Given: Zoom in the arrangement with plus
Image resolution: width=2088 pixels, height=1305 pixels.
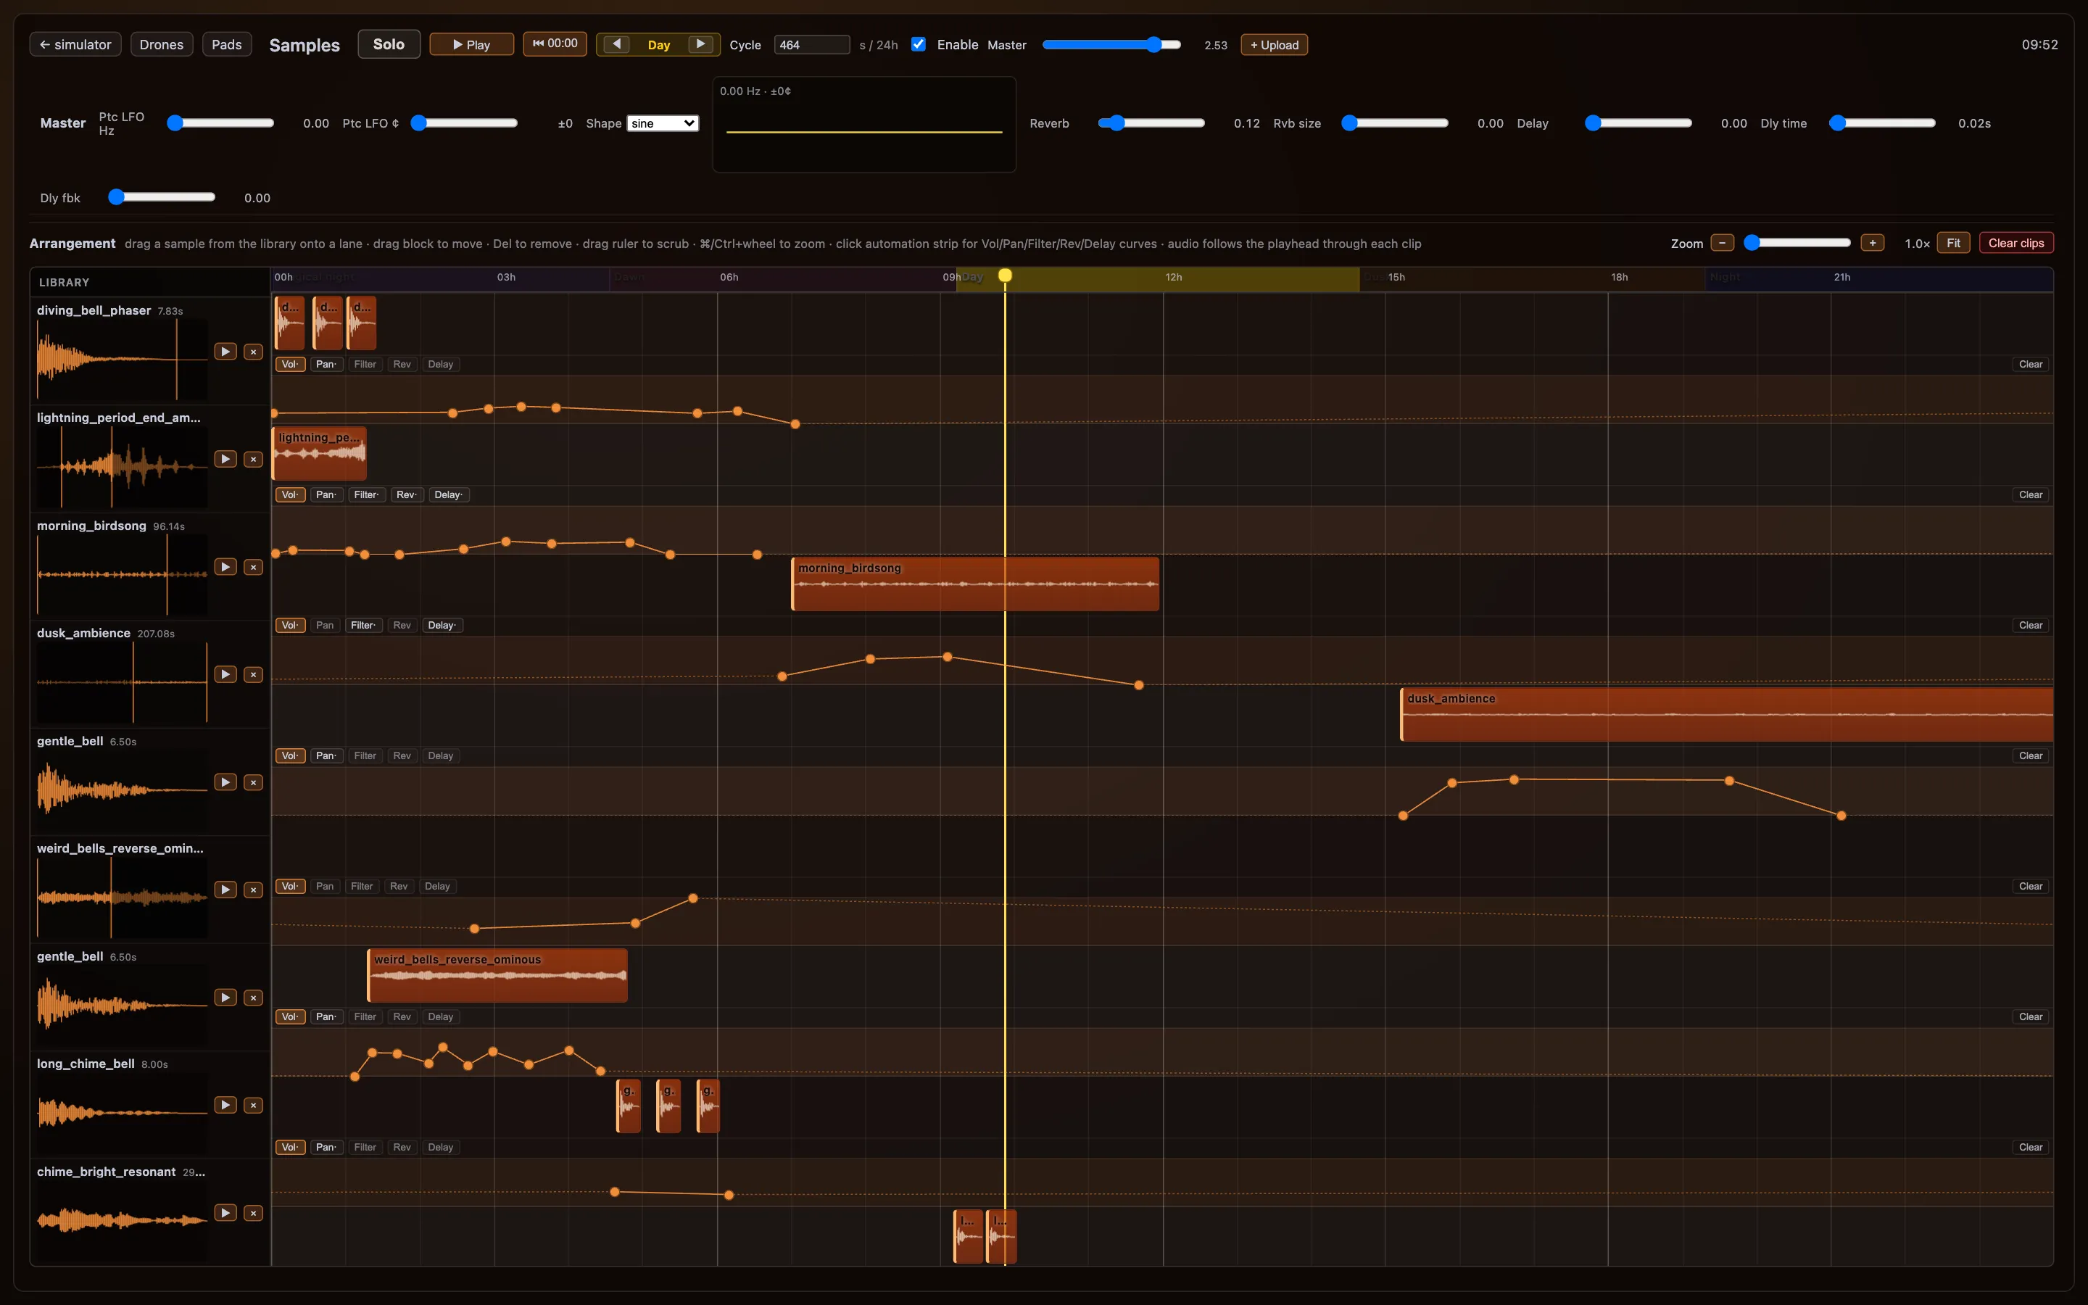Looking at the screenshot, I should [x=1872, y=244].
